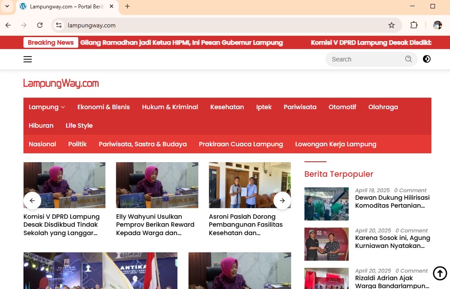Open a new browser tab
Screen dimensions: 450x289
[x=127, y=6]
